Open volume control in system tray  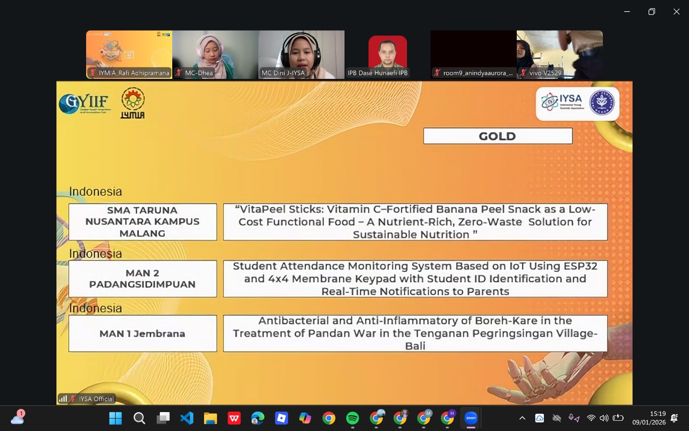click(x=604, y=418)
